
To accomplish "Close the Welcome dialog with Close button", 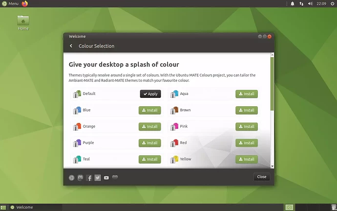I will coord(262,177).
